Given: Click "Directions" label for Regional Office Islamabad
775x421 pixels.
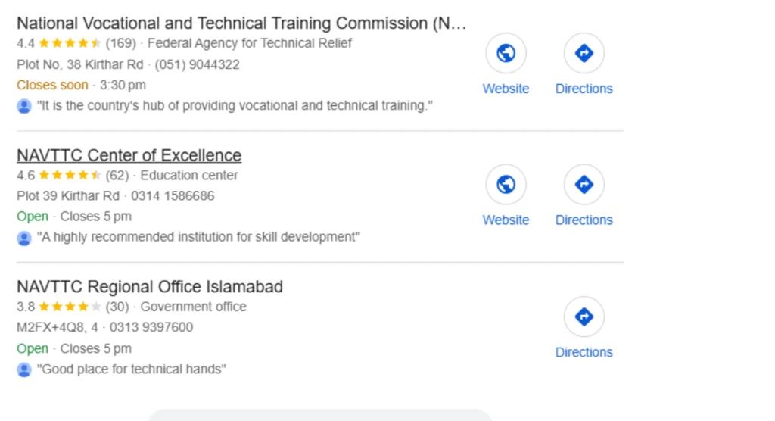Looking at the screenshot, I should click(584, 352).
